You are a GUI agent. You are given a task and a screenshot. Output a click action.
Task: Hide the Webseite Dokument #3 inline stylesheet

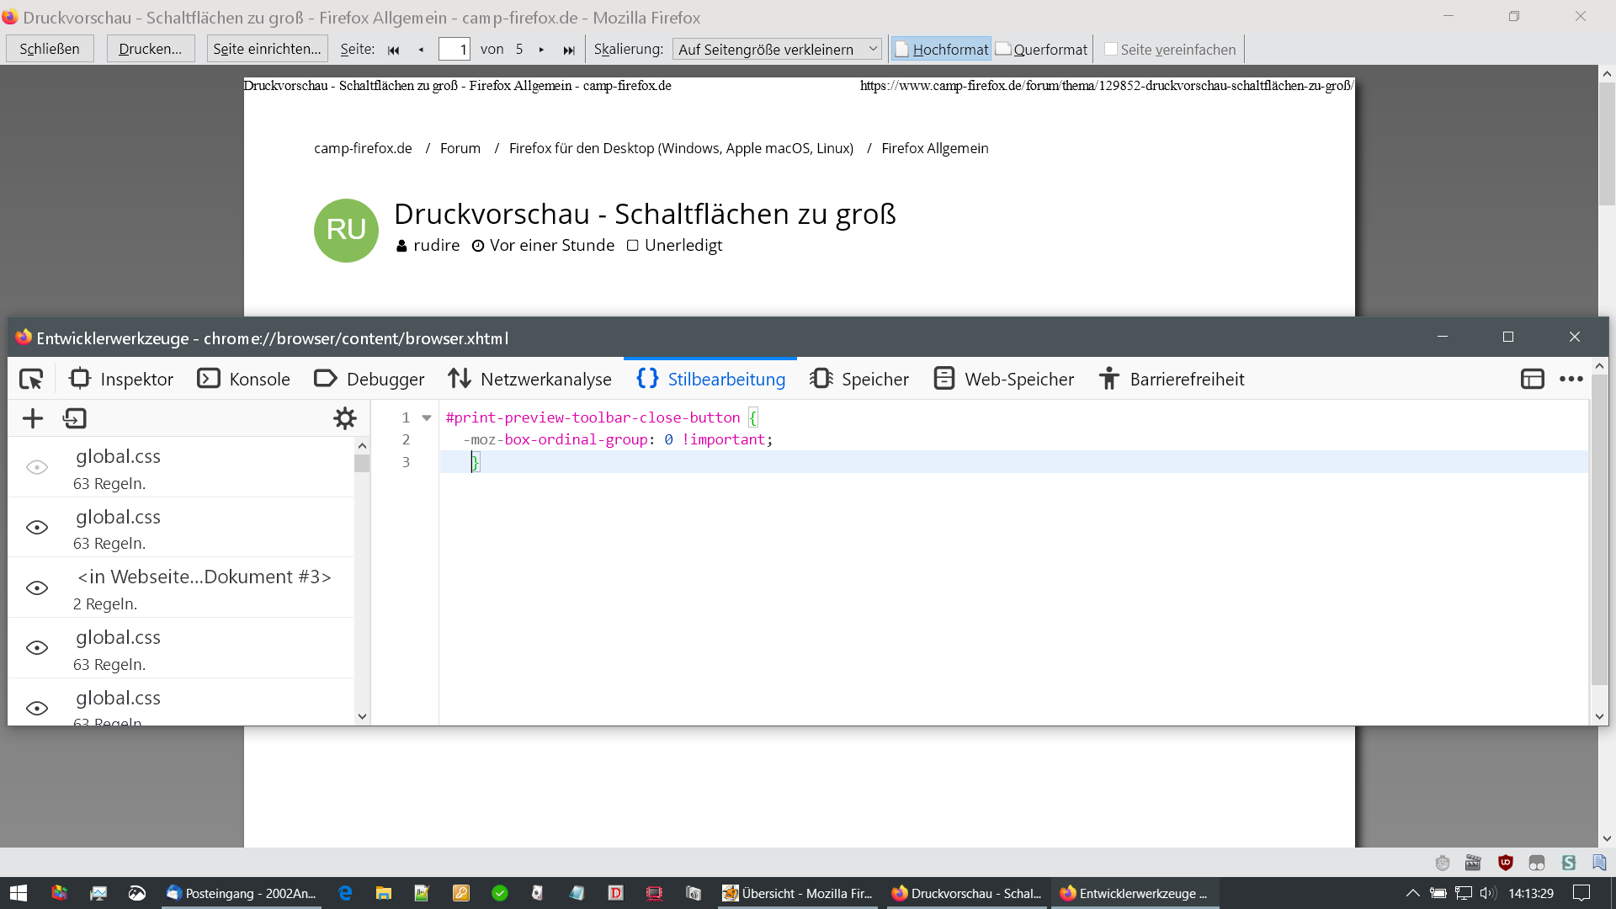click(37, 588)
